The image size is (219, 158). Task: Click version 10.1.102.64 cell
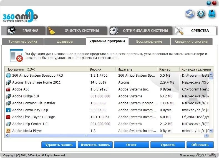click(x=100, y=117)
